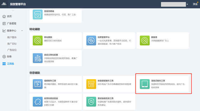
Task: Open the account selector dropdown arrow
Action: [x=187, y=4]
